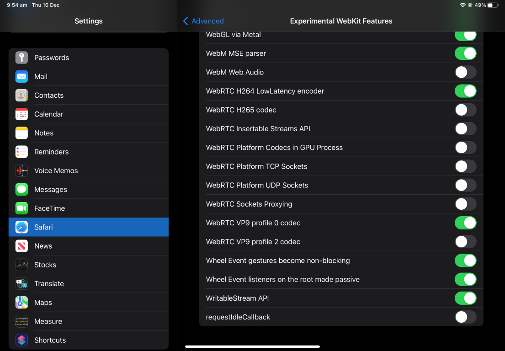This screenshot has height=351, width=505.
Task: Switch on WebRTC Platform TCP Sockets
Action: tap(465, 166)
